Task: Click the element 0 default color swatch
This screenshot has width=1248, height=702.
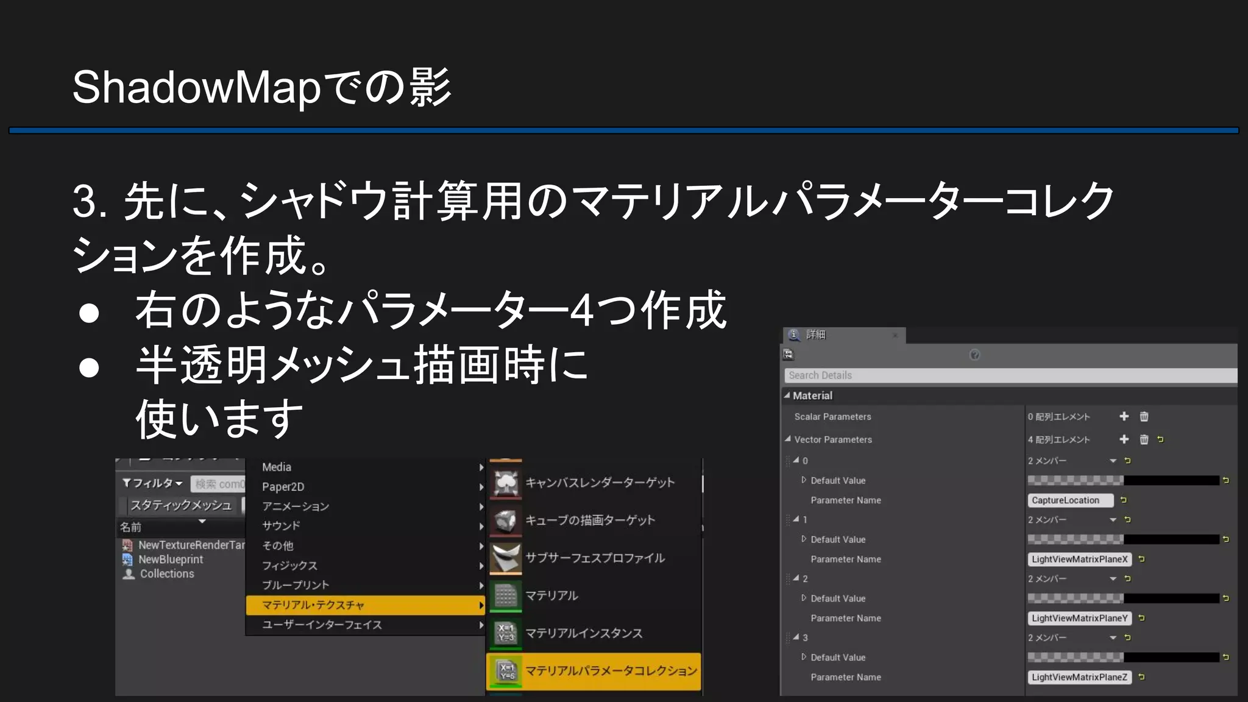Action: 1123,481
